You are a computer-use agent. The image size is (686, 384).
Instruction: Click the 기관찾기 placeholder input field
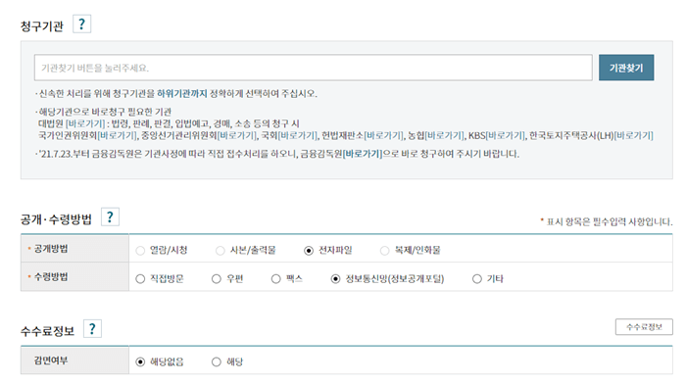coord(314,68)
